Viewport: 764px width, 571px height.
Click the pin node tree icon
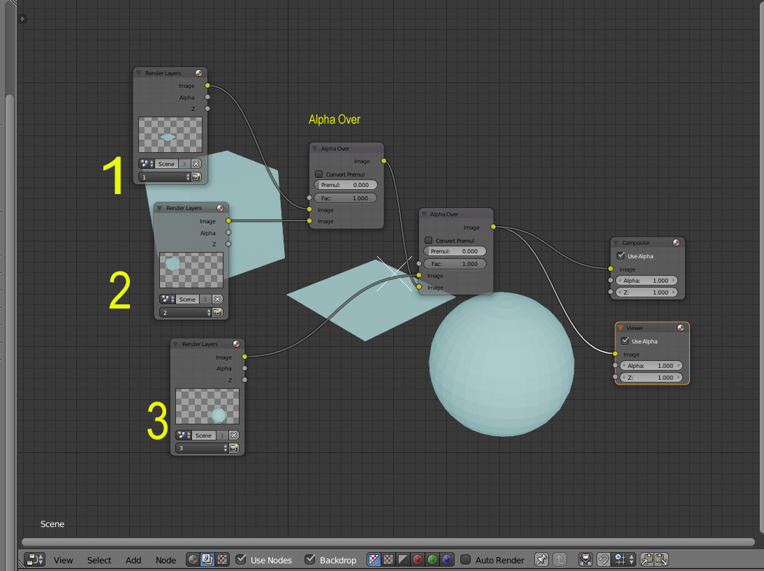click(541, 559)
